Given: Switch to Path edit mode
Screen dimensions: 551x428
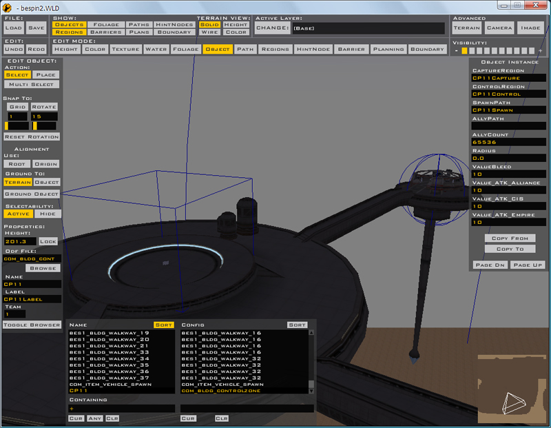Looking at the screenshot, I should pos(245,49).
